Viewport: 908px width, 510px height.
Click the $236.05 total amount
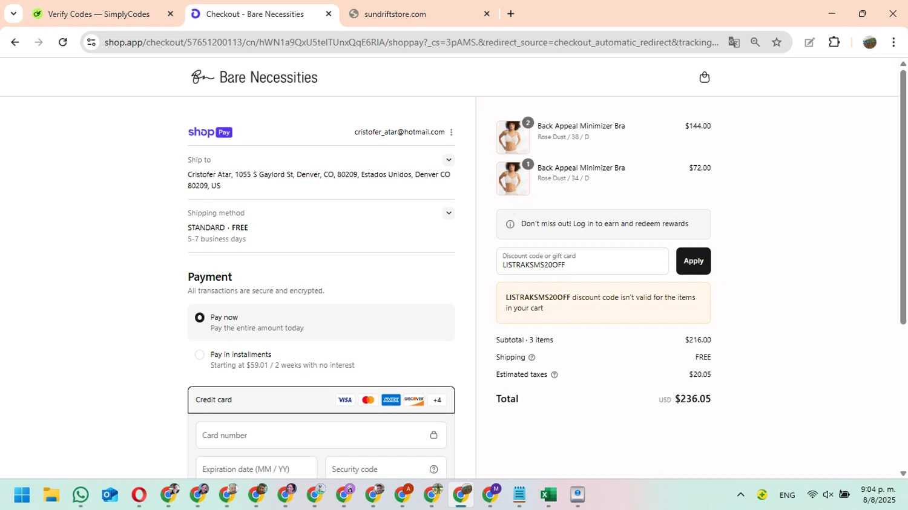[693, 399]
